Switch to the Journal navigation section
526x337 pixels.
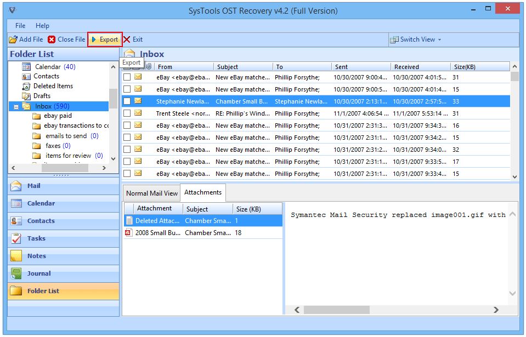pos(63,273)
